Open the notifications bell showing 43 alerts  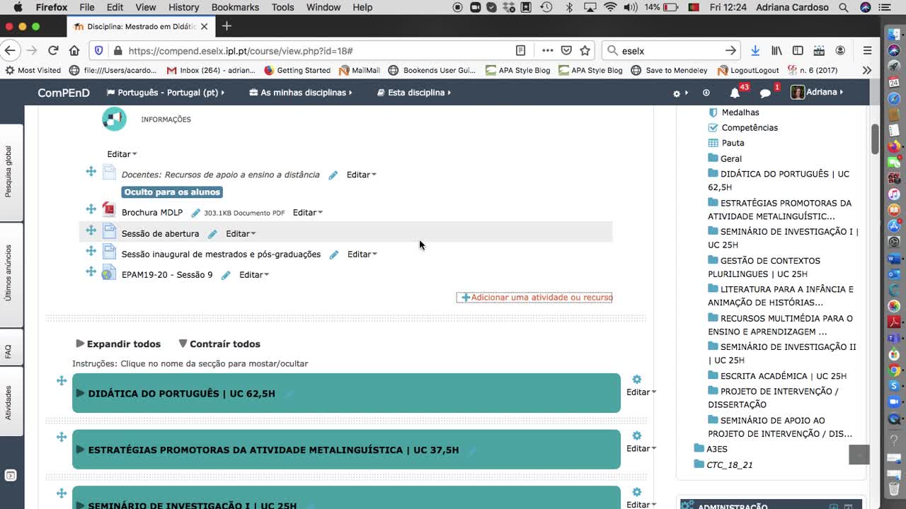pyautogui.click(x=735, y=93)
